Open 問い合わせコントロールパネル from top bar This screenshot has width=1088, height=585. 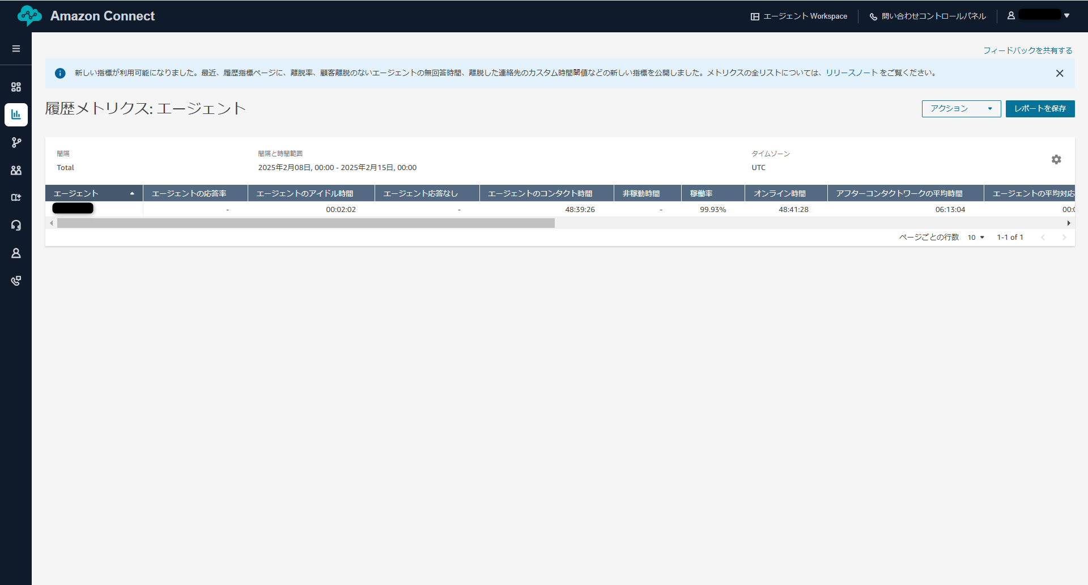coord(928,16)
